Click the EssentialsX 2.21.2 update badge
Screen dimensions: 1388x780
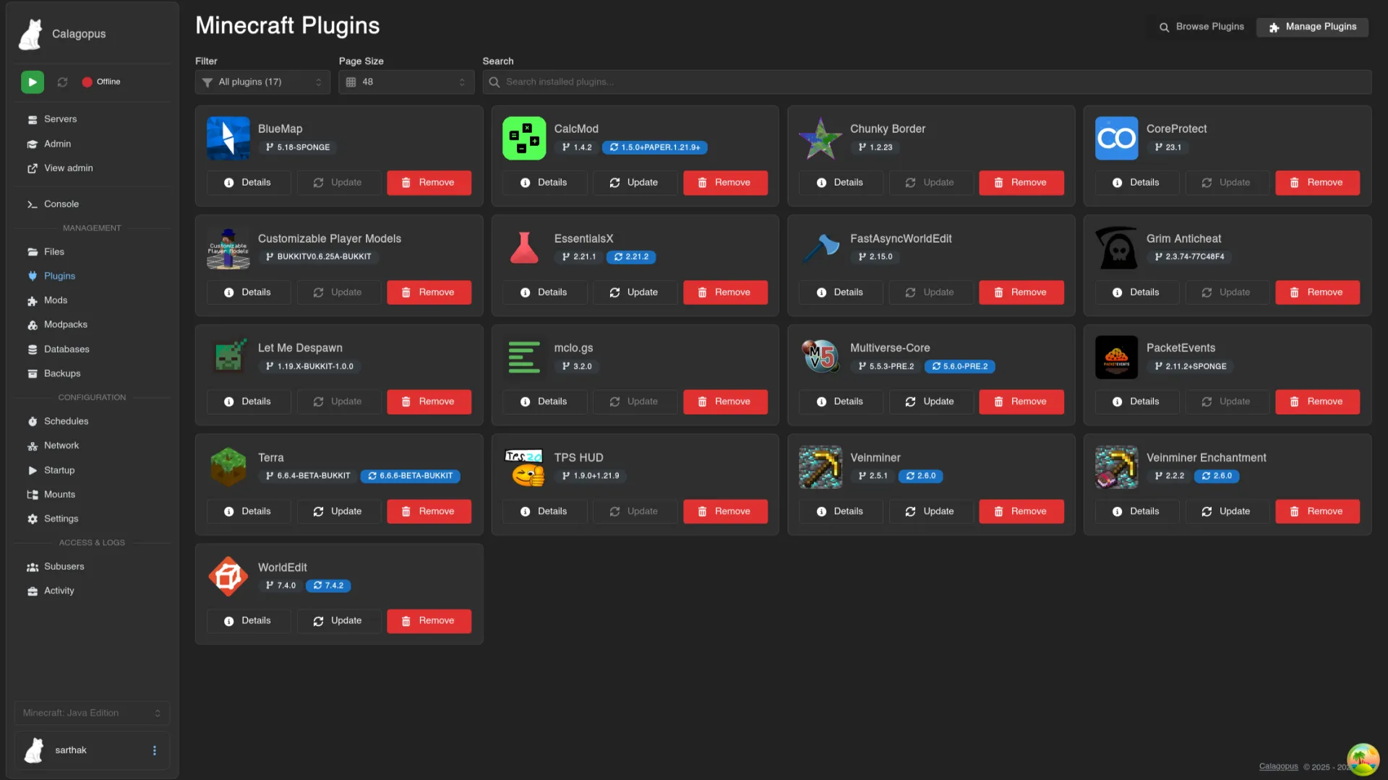click(x=631, y=257)
